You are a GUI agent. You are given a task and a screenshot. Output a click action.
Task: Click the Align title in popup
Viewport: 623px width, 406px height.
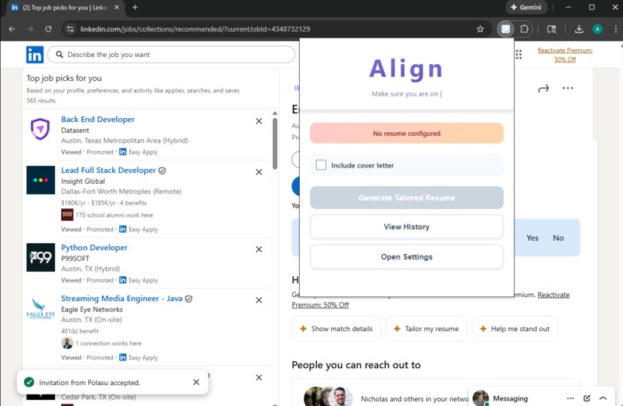pyautogui.click(x=407, y=69)
